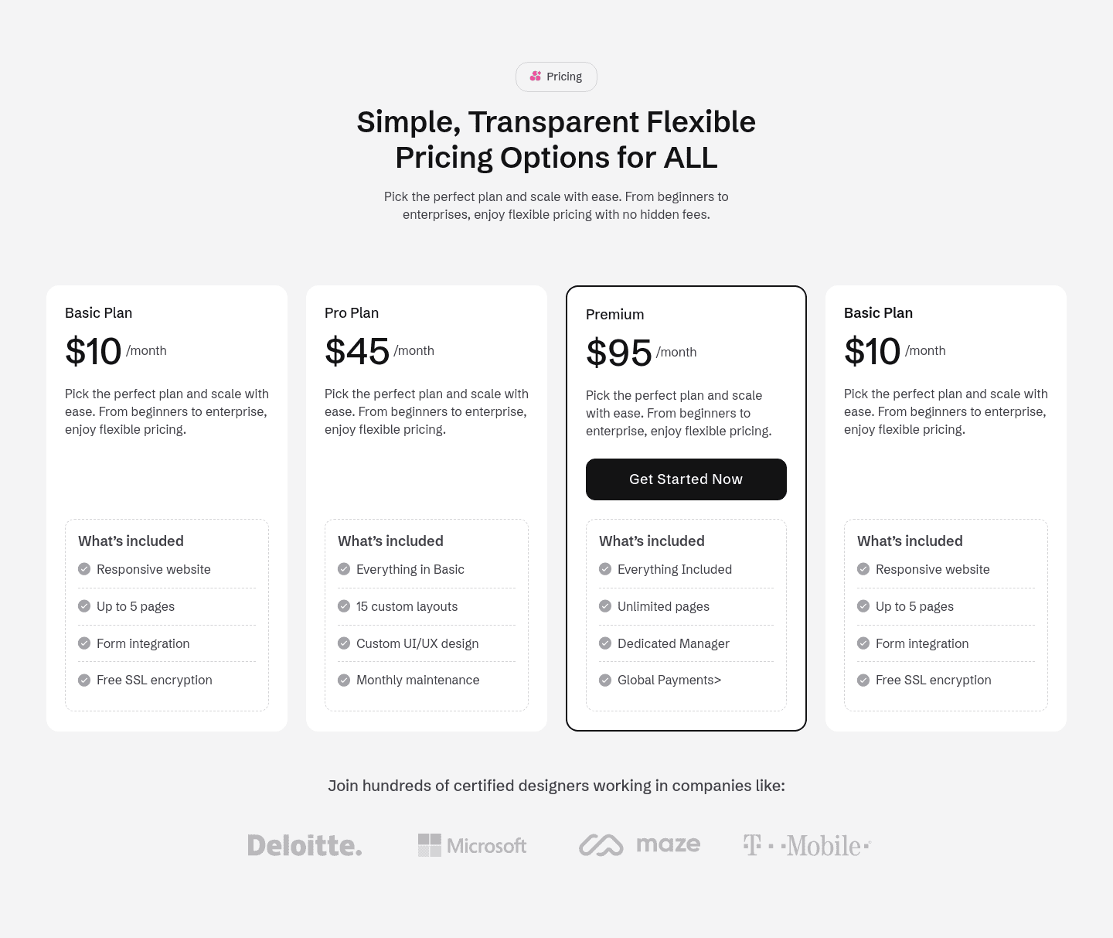Click the $95 monthly price text

tap(619, 352)
